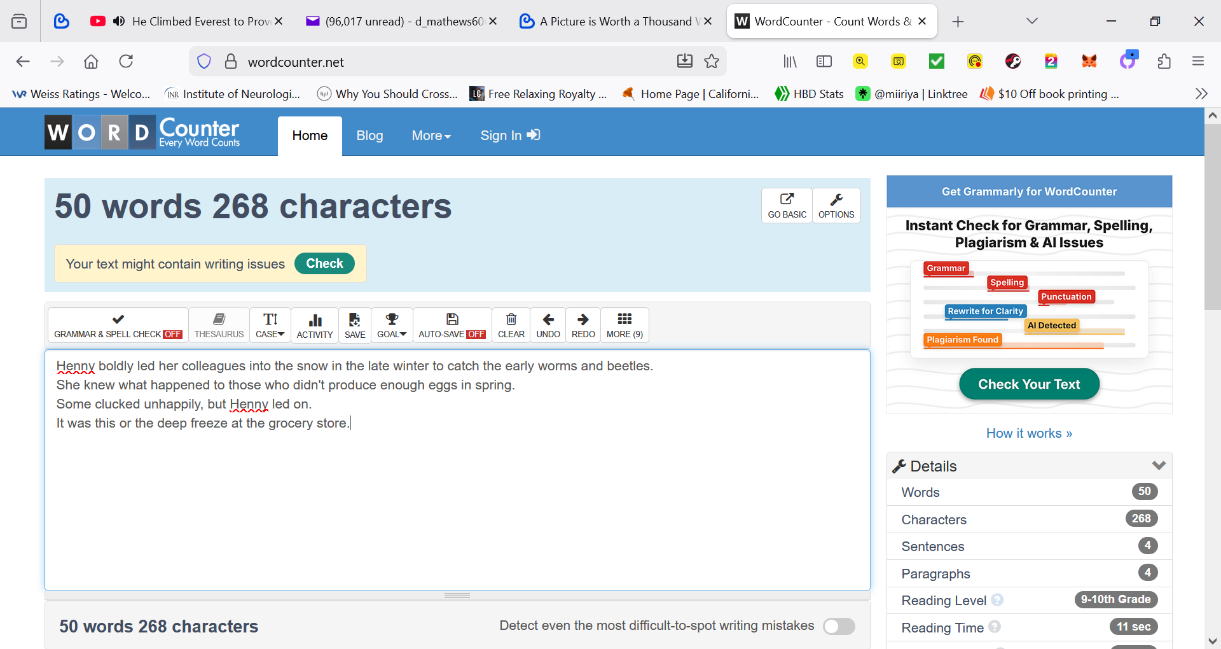Open a new browser tab
Viewport: 1221px width, 649px height.
click(958, 22)
